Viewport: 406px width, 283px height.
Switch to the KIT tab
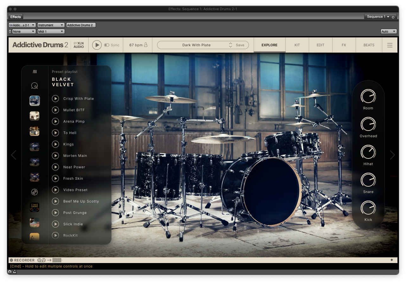297,45
